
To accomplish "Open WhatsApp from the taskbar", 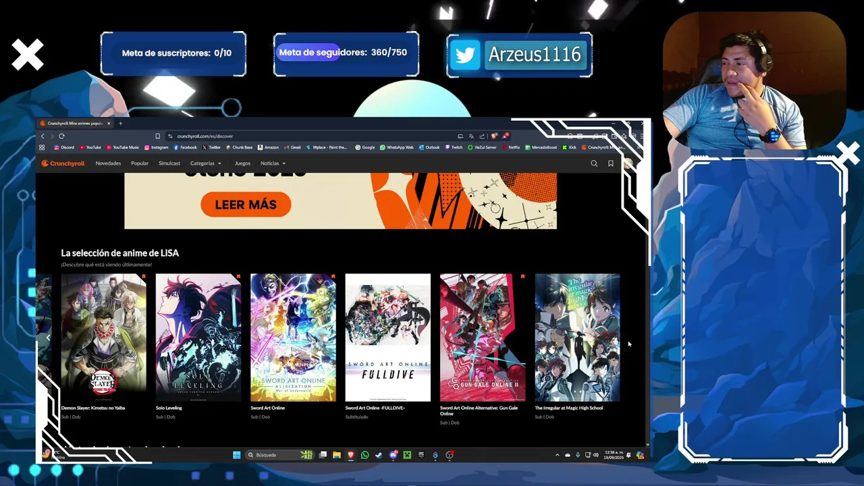I will pos(365,455).
